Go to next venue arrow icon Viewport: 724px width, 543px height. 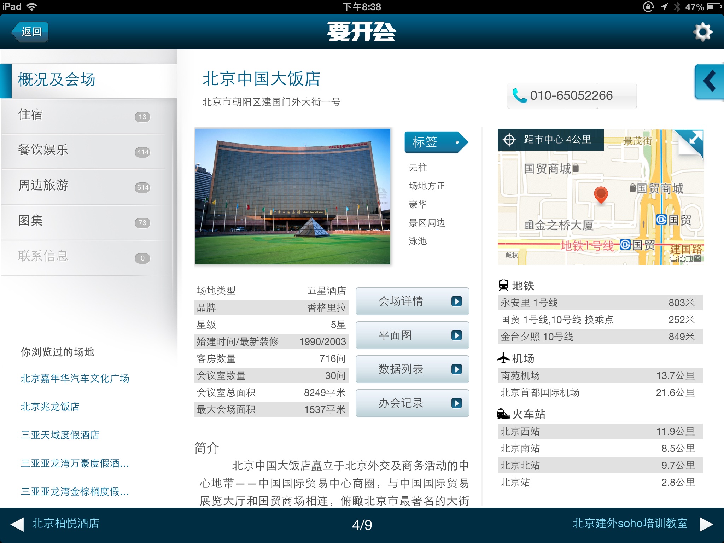pos(706,524)
